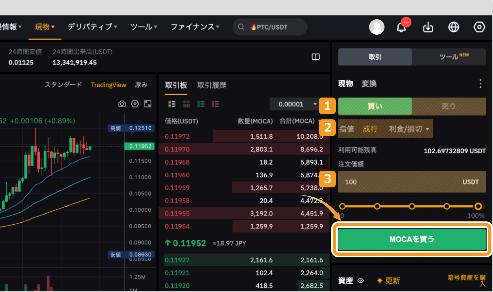
Task: Click the PTC/USDT search box
Action: (270, 27)
